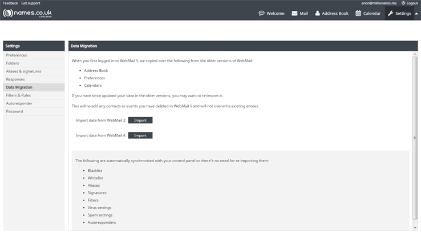Select Folders in the Settings sidebar
Image resolution: width=421 pixels, height=237 pixels.
pyautogui.click(x=13, y=63)
